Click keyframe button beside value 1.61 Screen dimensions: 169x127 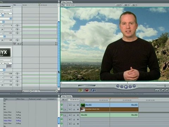pyautogui.click(x=17, y=33)
